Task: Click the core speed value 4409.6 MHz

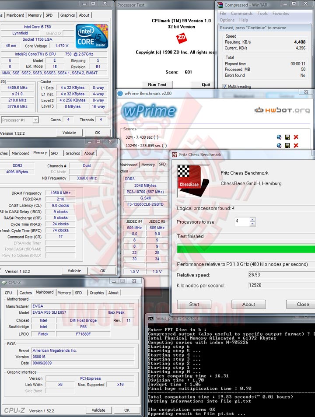Action: coord(17,88)
